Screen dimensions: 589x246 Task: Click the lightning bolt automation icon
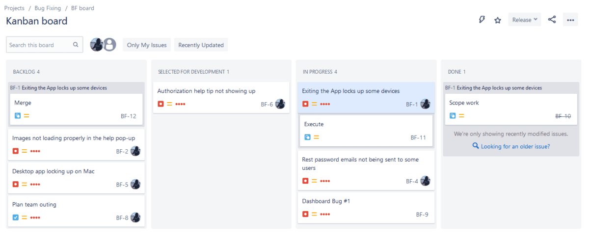point(482,20)
